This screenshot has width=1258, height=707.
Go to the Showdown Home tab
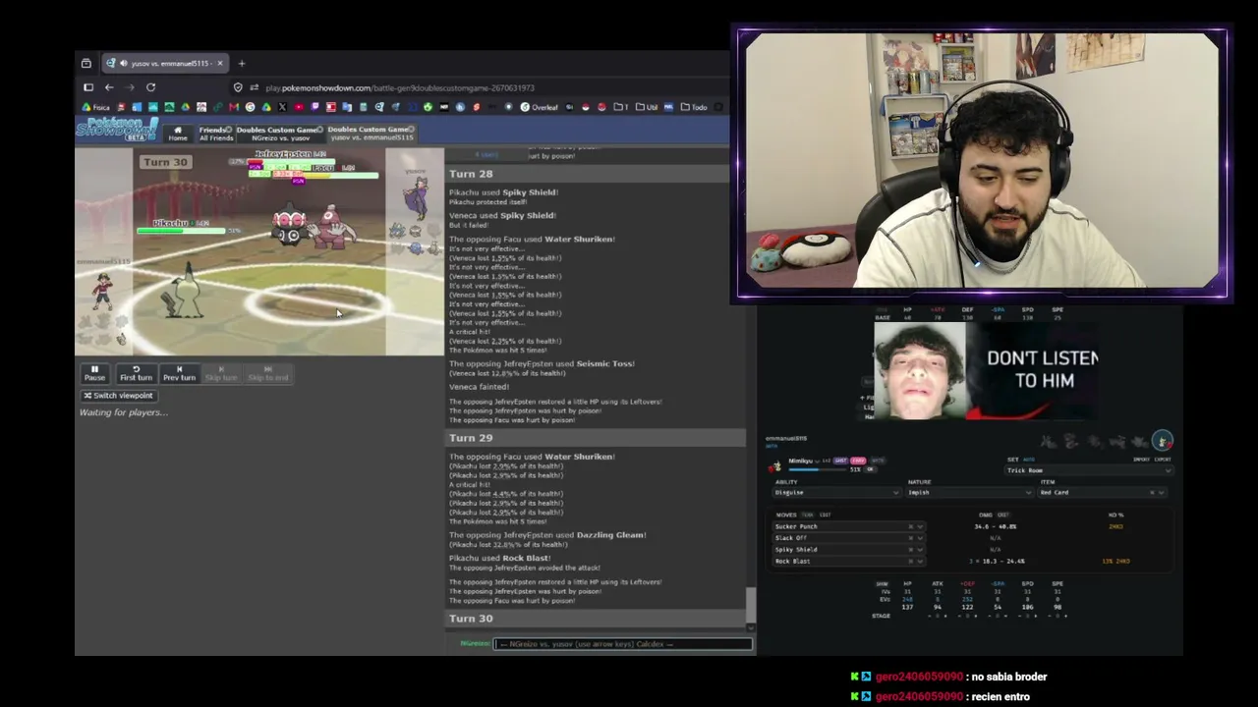pyautogui.click(x=177, y=133)
